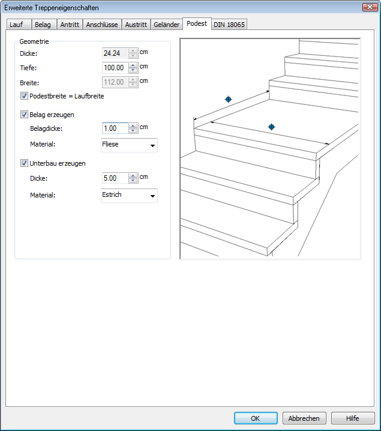Click the upper blue marker on the depth dimension line
The image size is (381, 431).
(x=228, y=99)
